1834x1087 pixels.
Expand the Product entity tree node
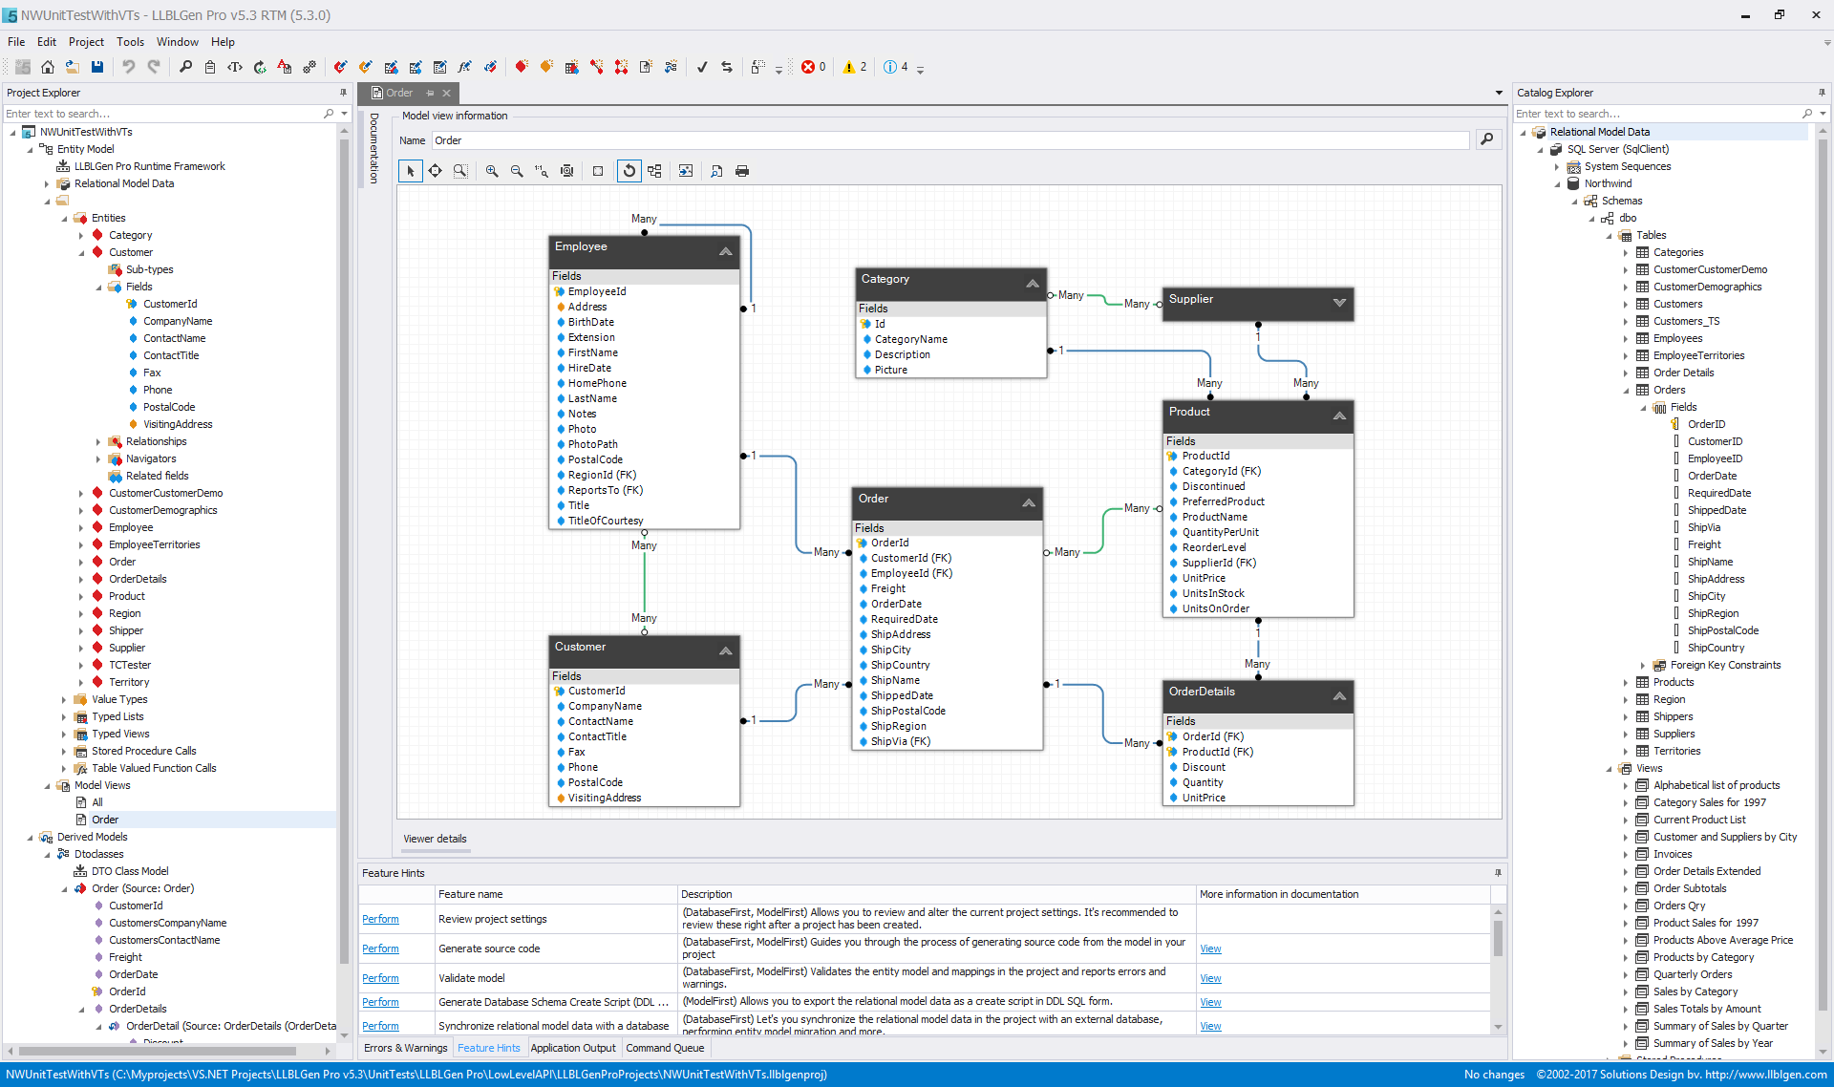(81, 596)
